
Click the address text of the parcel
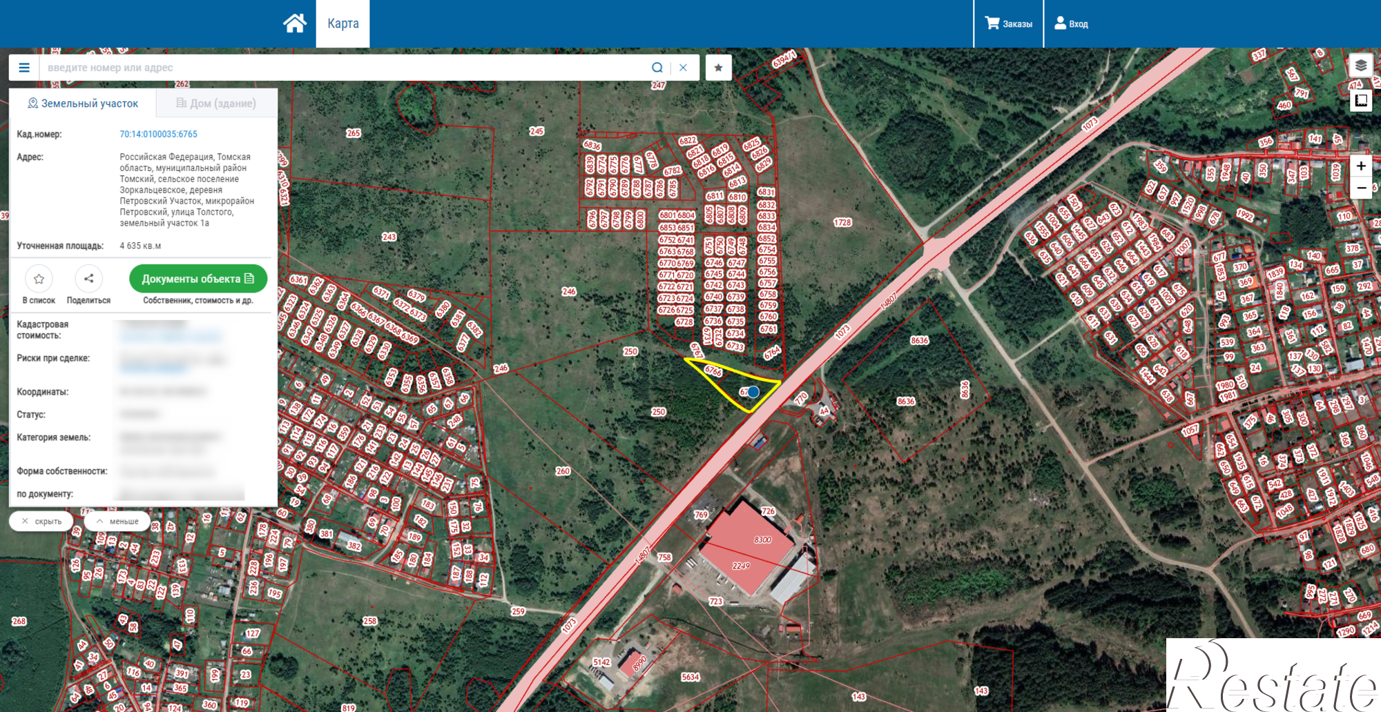[187, 190]
